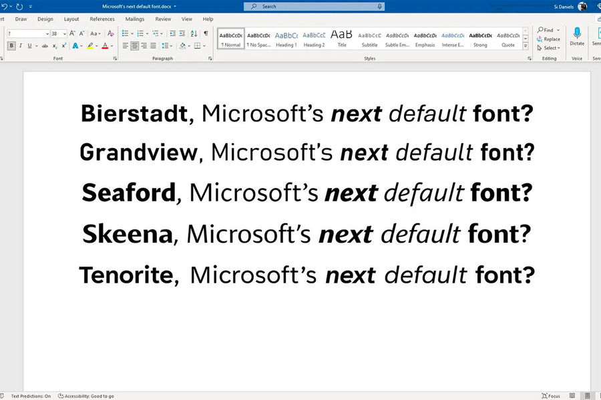
Task: Click Clear All Formatting icon
Action: [110, 33]
